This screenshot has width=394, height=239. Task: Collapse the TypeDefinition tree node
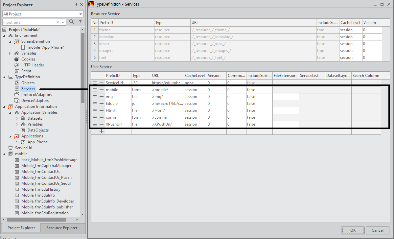pos(4,77)
